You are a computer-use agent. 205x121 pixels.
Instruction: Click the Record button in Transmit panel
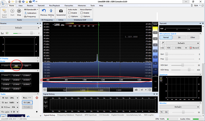pyautogui.click(x=195, y=48)
